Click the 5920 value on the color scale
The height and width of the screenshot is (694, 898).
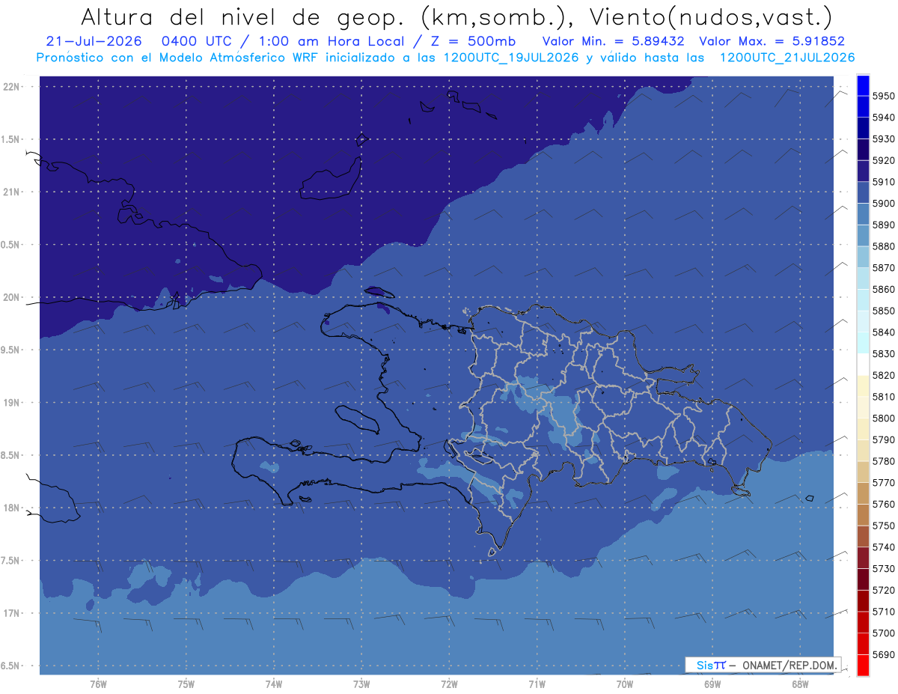[x=883, y=160]
